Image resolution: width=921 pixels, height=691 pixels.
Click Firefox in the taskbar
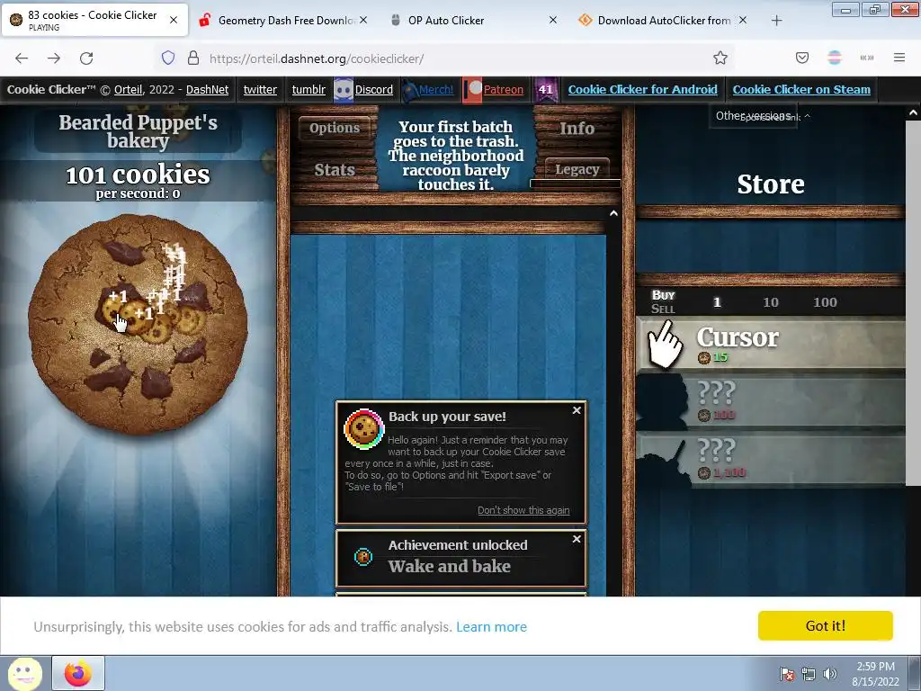tap(78, 673)
